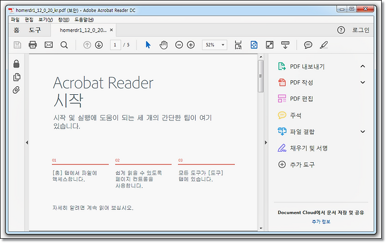The height and width of the screenshot is (243, 386).
Task: Click the PDF 작성 tool
Action: pyautogui.click(x=301, y=82)
